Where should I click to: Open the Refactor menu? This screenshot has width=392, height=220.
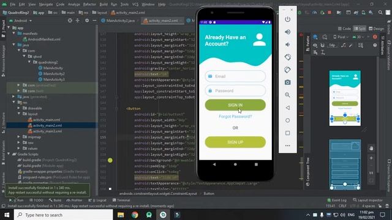point(89,4)
